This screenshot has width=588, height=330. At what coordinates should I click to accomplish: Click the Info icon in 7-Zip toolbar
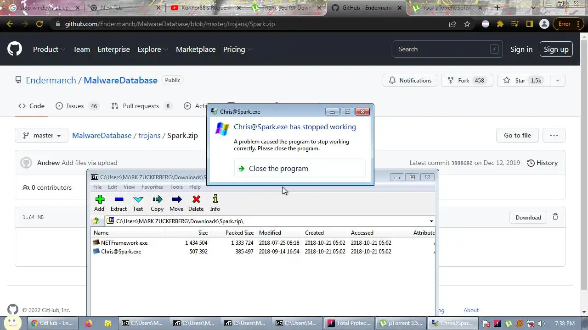215,199
